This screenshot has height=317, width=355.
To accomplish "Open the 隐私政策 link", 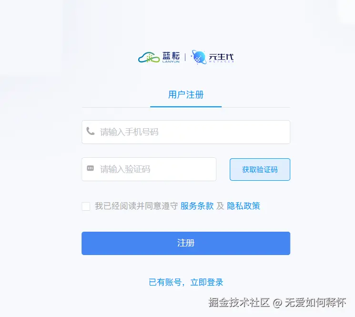I will point(243,206).
